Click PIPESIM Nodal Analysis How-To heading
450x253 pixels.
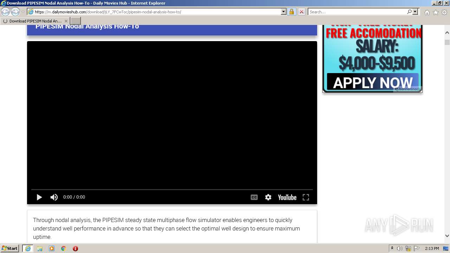pos(87,26)
